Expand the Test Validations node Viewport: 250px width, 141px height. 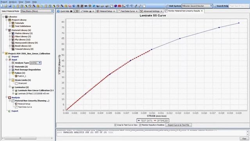pyautogui.click(x=10, y=26)
